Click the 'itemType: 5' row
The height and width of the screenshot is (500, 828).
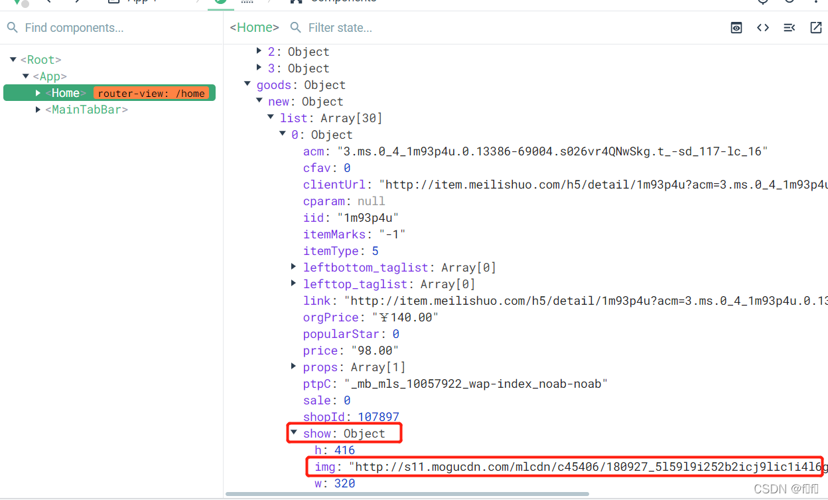[341, 251]
